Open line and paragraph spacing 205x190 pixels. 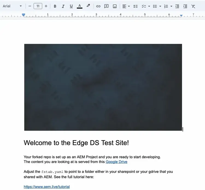[136, 6]
